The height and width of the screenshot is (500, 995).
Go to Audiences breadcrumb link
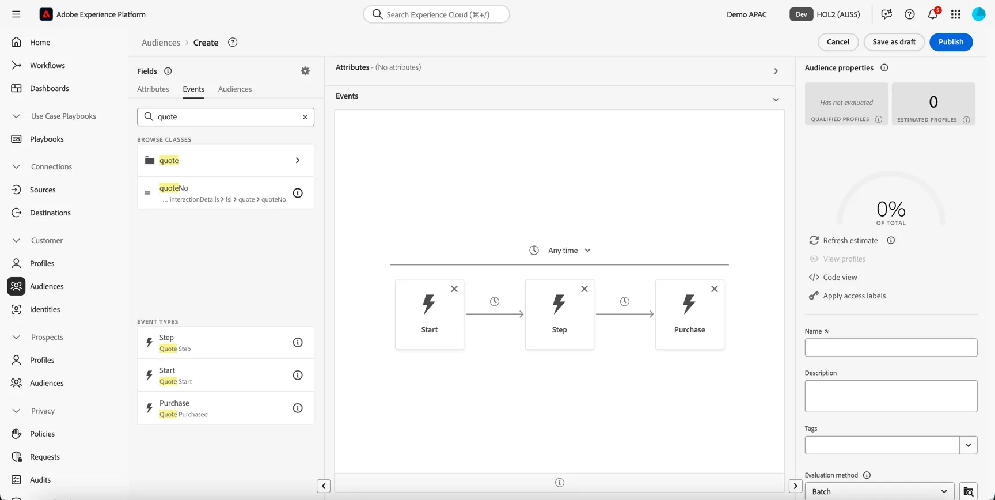(161, 43)
